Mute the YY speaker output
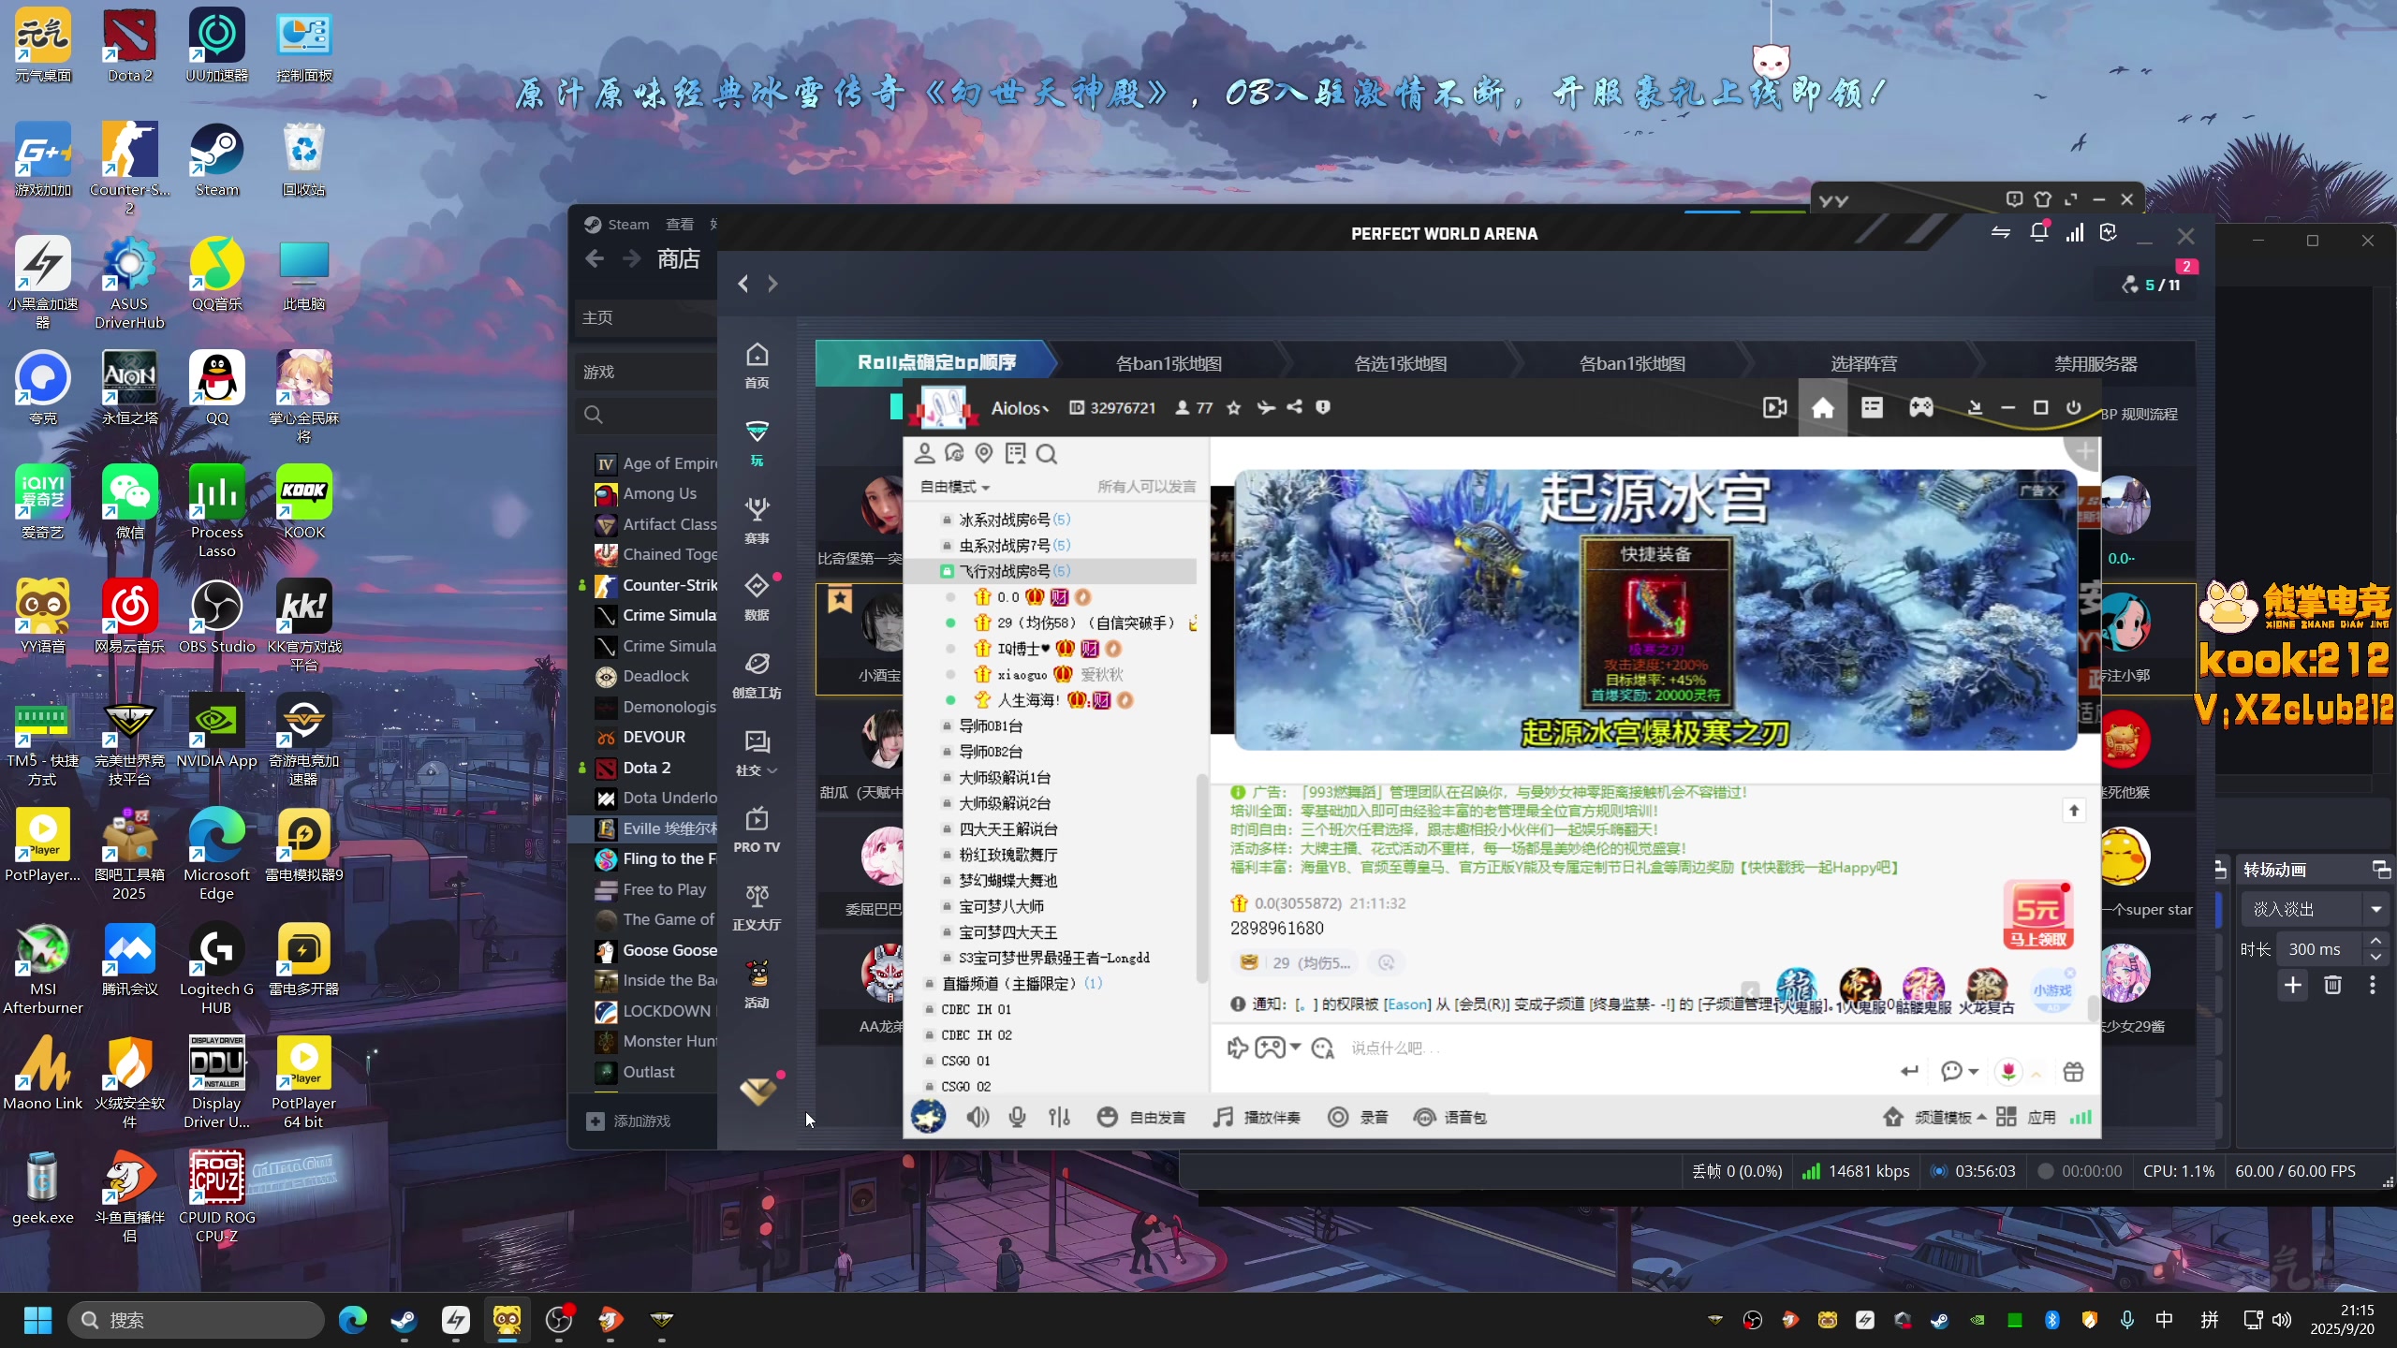Viewport: 2397px width, 1348px height. pos(978,1117)
